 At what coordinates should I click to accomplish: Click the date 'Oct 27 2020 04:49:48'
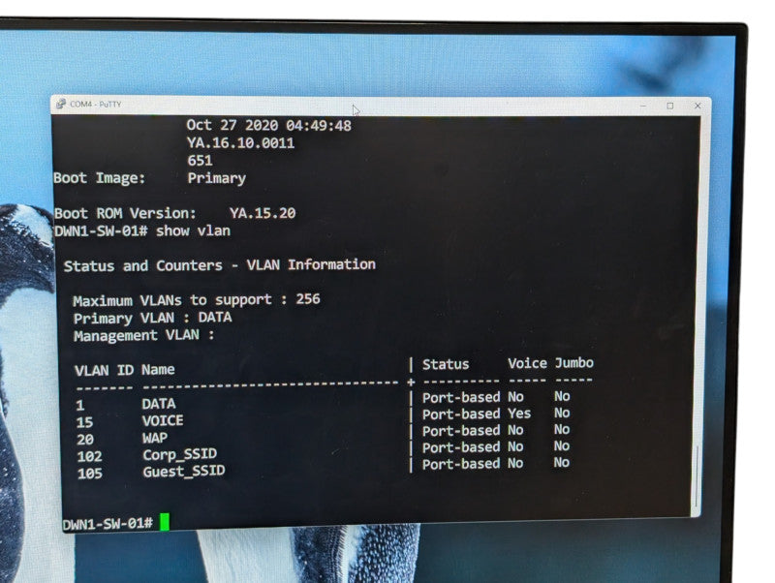(x=269, y=125)
